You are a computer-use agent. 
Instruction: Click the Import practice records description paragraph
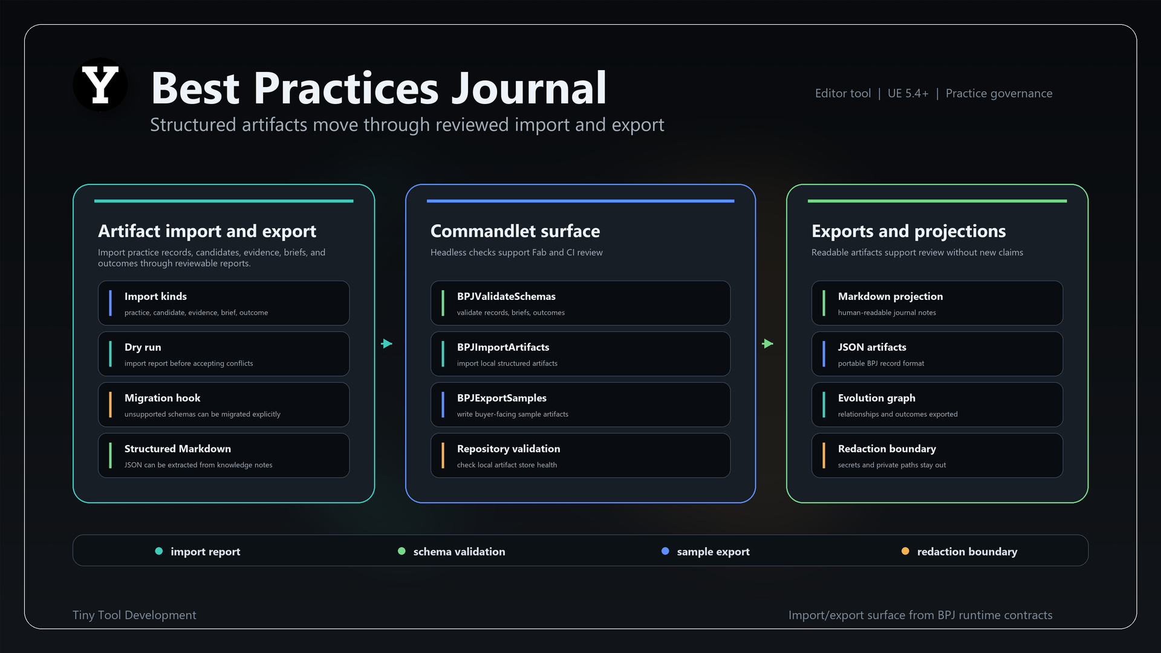click(x=212, y=258)
